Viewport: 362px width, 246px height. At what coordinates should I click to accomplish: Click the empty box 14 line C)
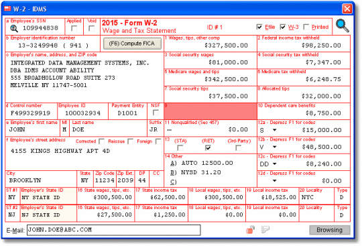[x=174, y=182]
